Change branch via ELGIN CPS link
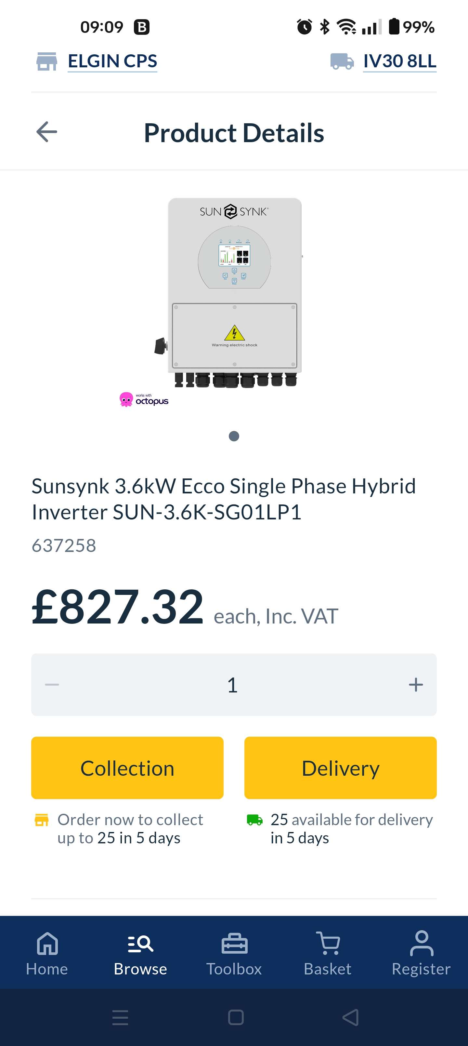Image resolution: width=468 pixels, height=1046 pixels. point(112,61)
